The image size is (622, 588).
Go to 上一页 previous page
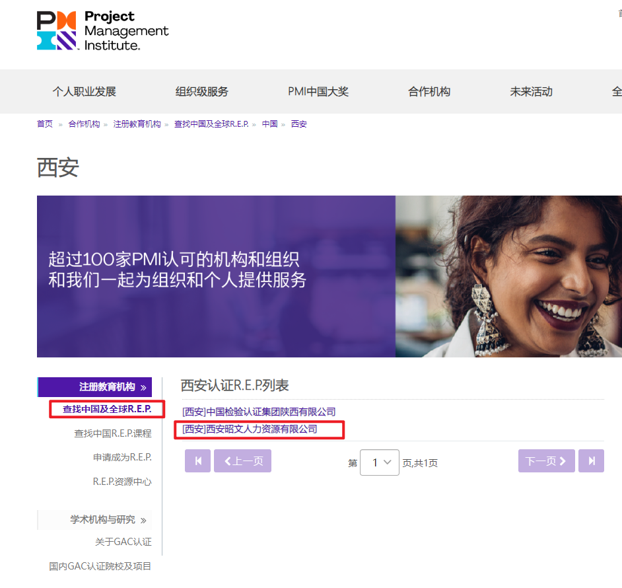[242, 460]
